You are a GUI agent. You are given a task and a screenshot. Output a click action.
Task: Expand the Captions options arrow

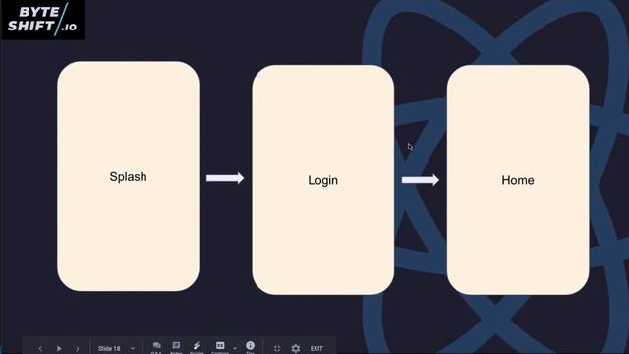(235, 348)
